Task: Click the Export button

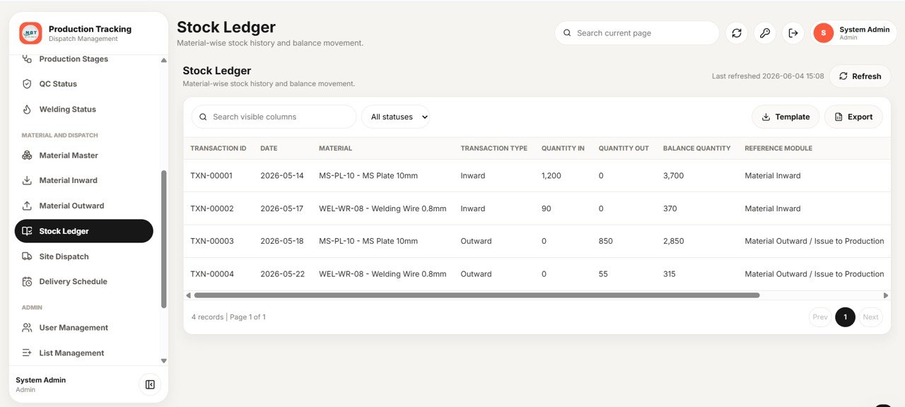Action: [853, 117]
